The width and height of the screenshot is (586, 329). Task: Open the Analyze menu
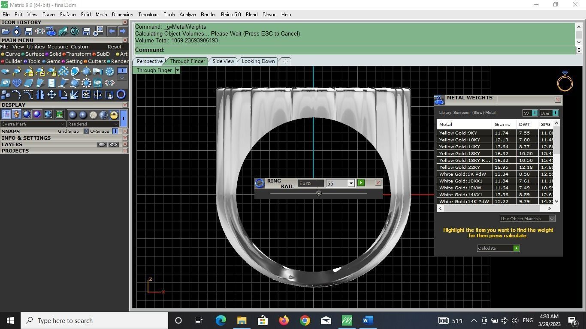[x=187, y=15]
